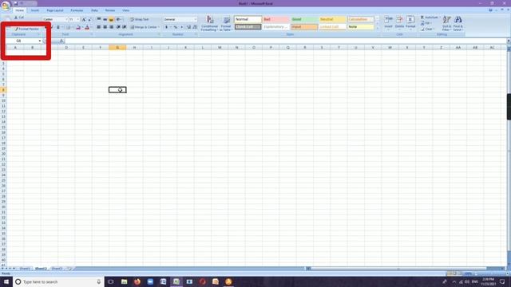Align text to the right
The height and width of the screenshot is (287, 511).
coord(111,27)
